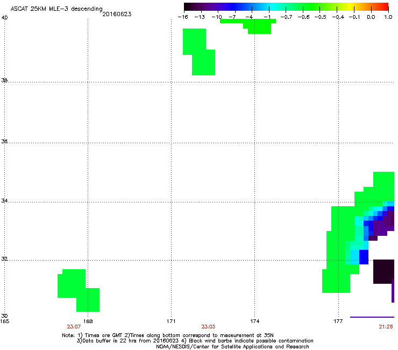The width and height of the screenshot is (398, 350).
Task: Click the red 23:07 swath time
Action: pyautogui.click(x=74, y=327)
